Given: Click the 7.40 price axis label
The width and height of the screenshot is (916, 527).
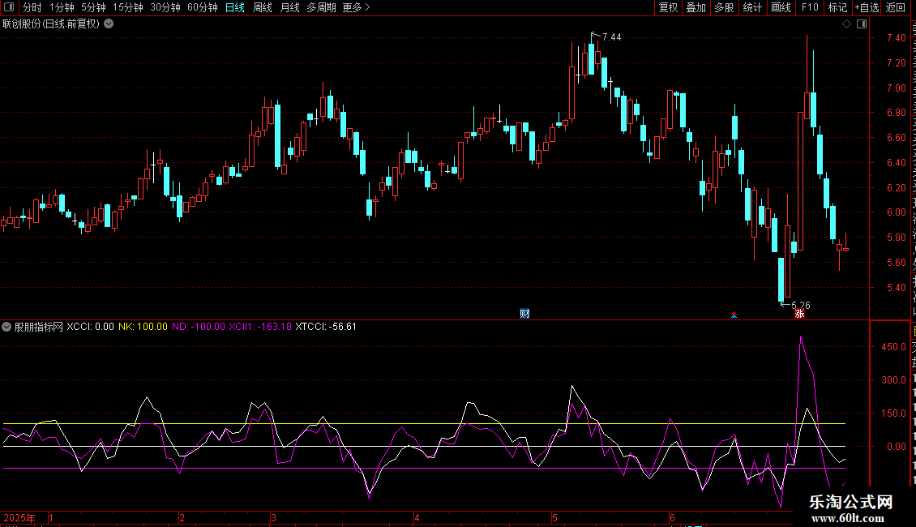Looking at the screenshot, I should click(x=896, y=38).
